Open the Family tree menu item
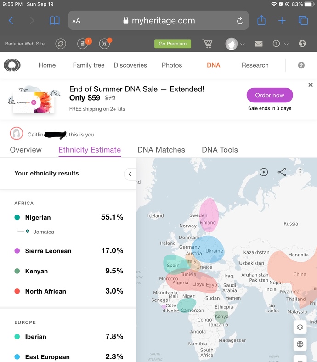The width and height of the screenshot is (317, 362). tap(89, 65)
